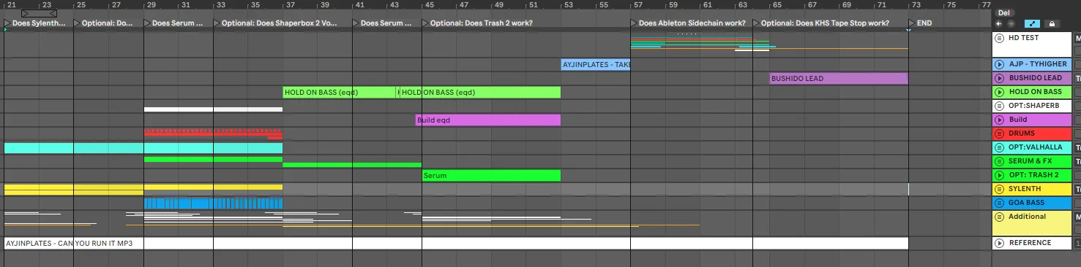This screenshot has height=267, width=1081.
Task: Click the DRUMS group fold icon
Action: pos(1000,133)
